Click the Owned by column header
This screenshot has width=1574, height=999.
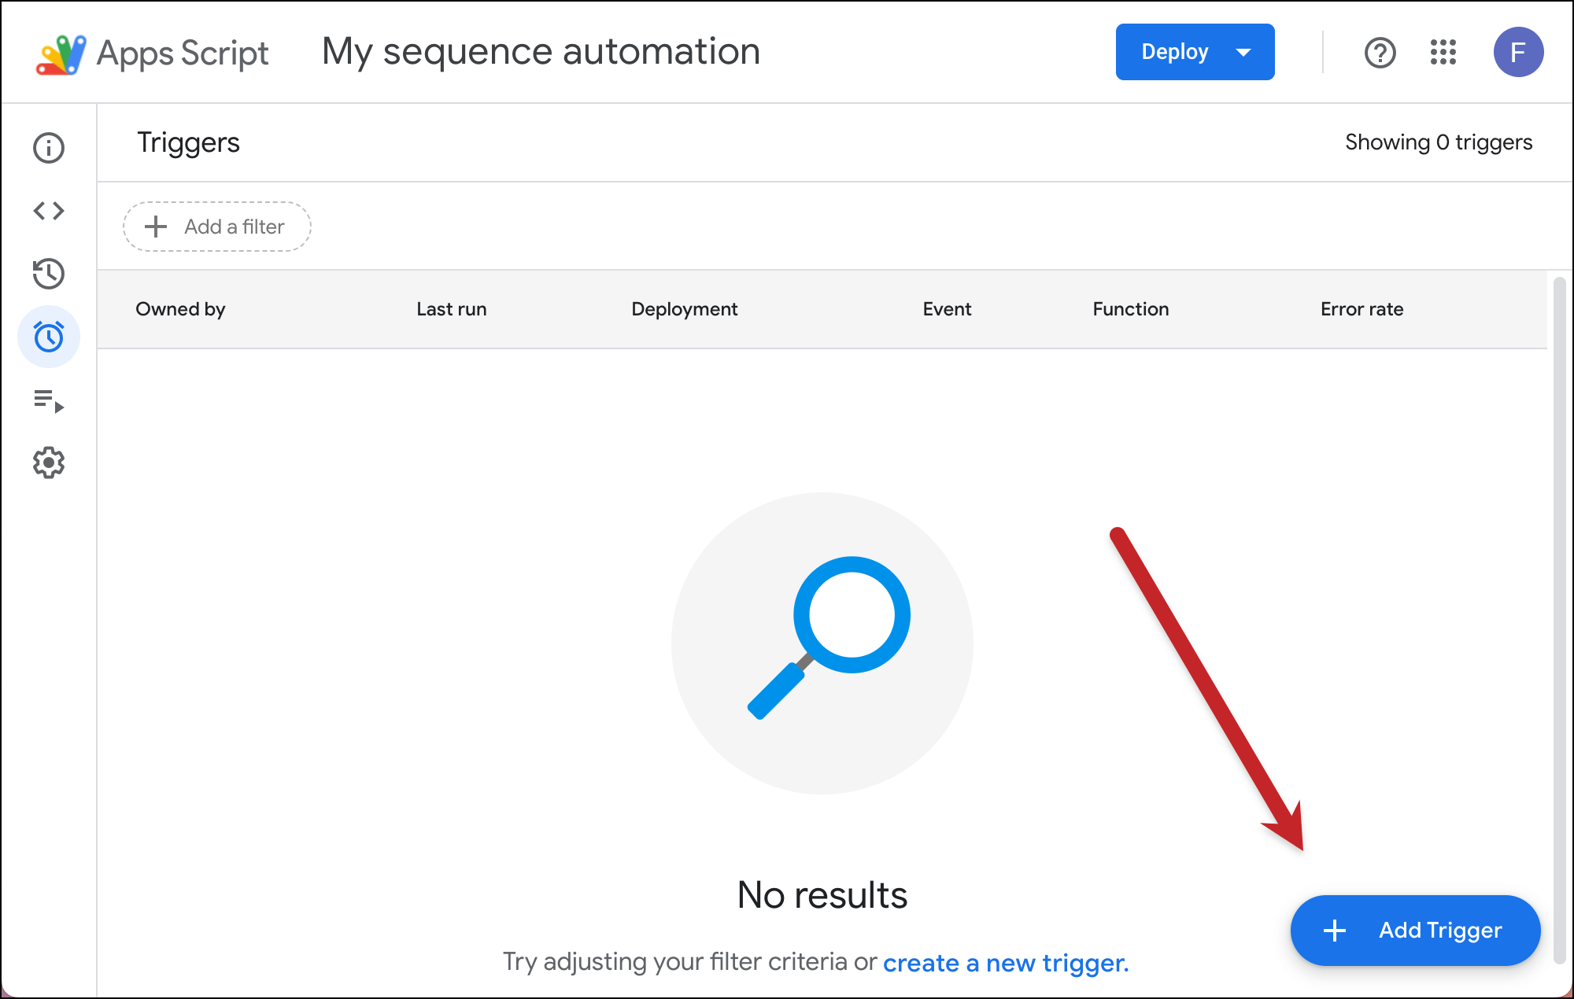click(x=180, y=309)
